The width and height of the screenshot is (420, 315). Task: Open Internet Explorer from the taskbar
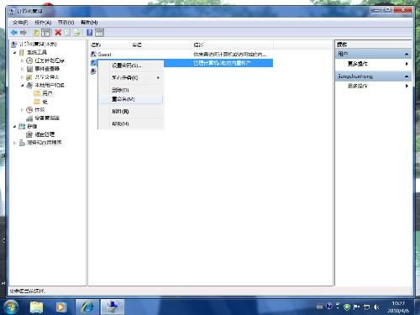pos(87,307)
